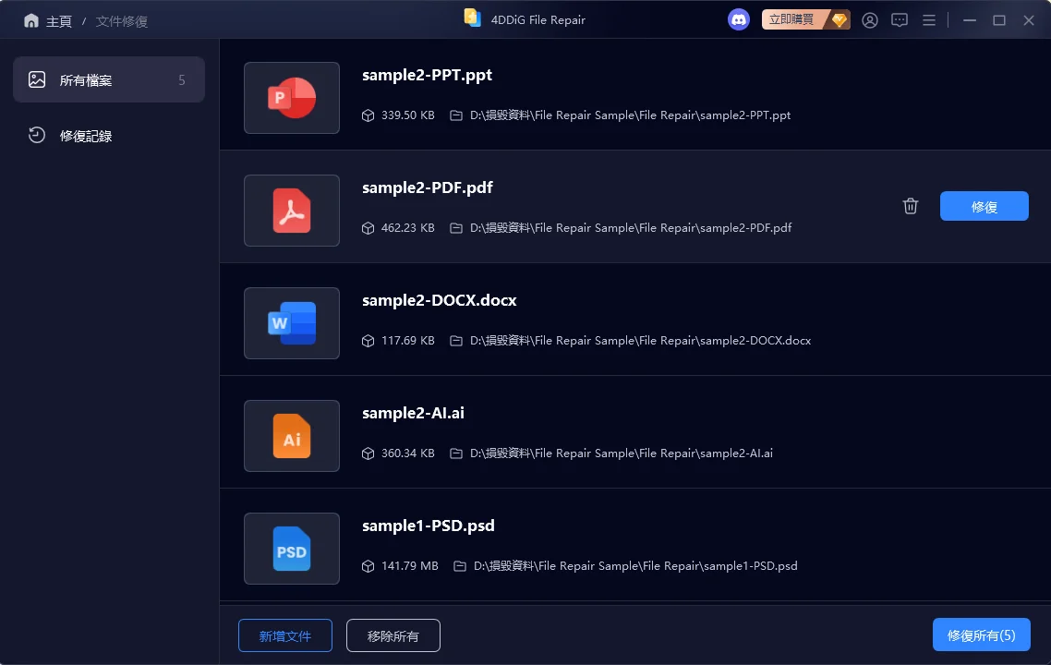
Task: Click the folder icon beside sample2-PDF.pdf path
Action: [456, 228]
